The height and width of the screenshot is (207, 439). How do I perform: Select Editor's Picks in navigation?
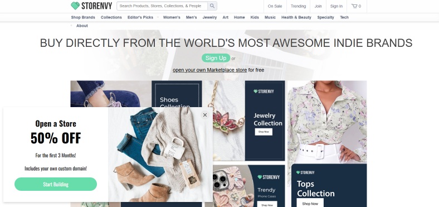140,17
